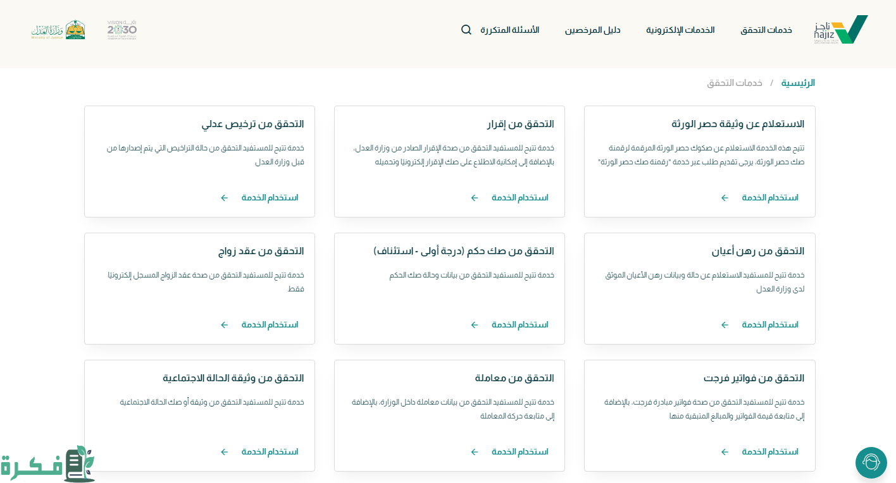Screen dimensions: 896x483
Task: Click استخدام الخدمة for التحقق من معاملة
Action: (x=520, y=452)
